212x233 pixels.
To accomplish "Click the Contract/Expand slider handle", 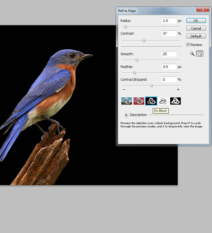I will coord(152,85).
